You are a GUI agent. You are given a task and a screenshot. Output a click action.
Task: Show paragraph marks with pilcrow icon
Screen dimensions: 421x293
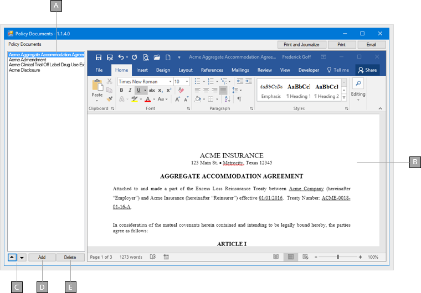(239, 99)
